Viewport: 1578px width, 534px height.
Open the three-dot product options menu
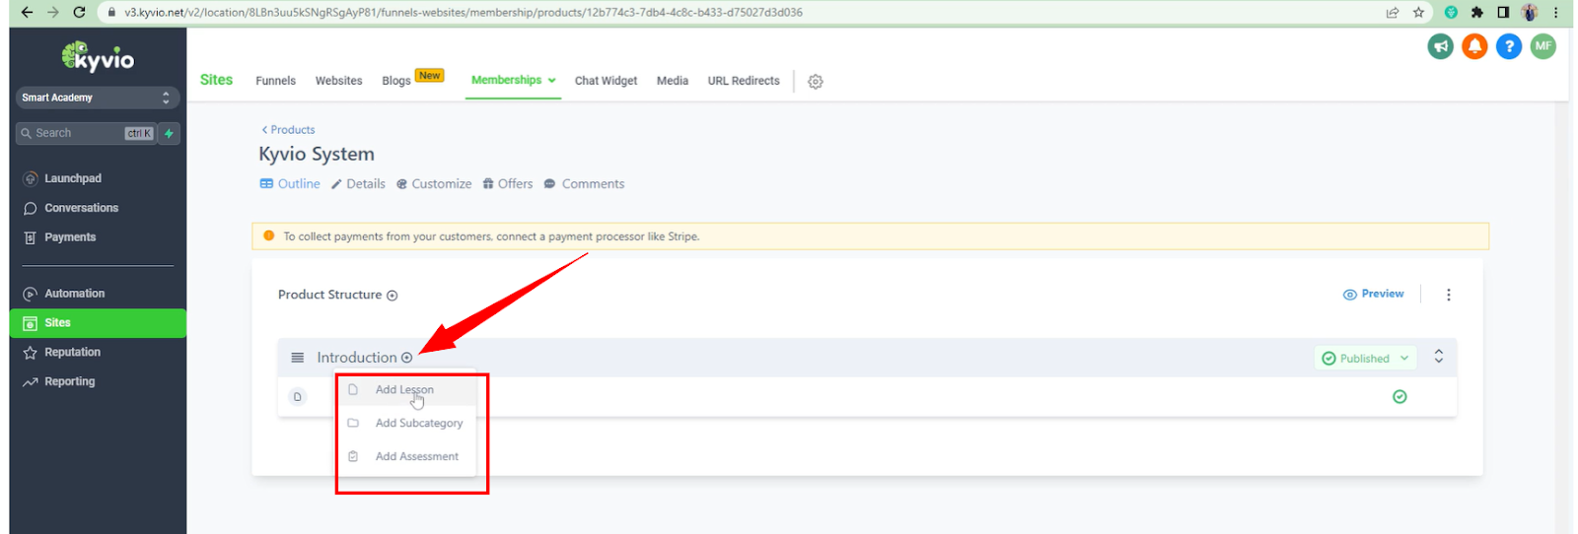[x=1448, y=295]
